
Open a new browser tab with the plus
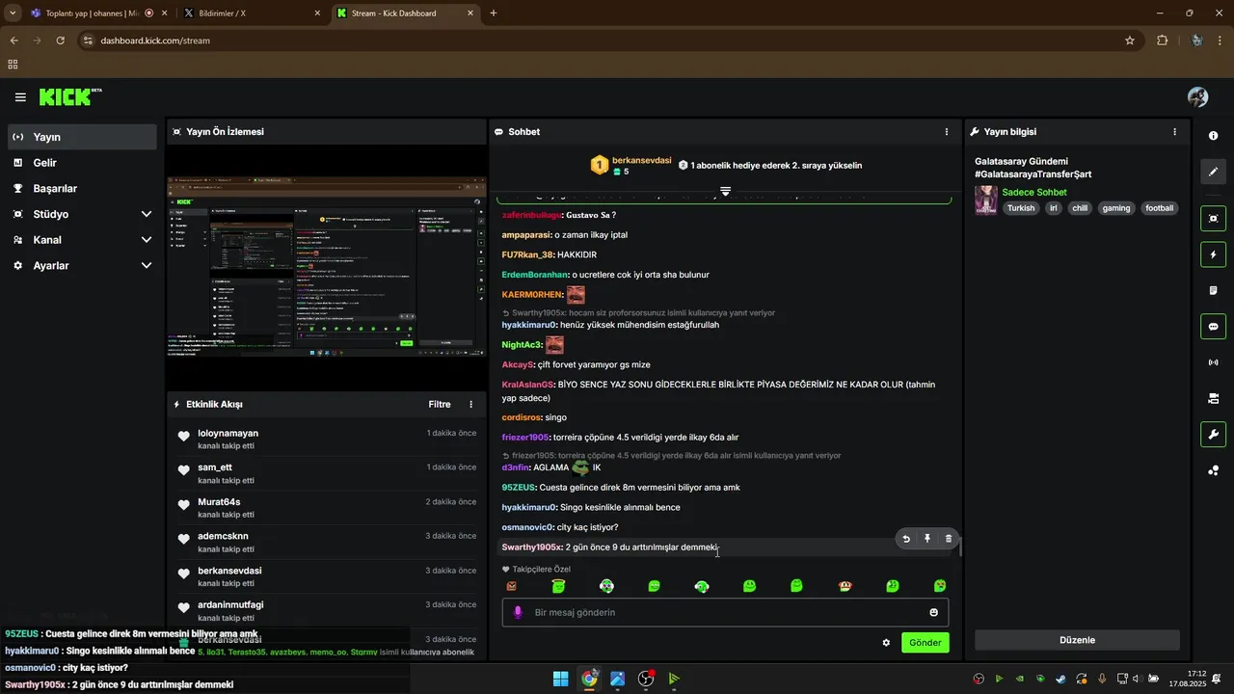pyautogui.click(x=494, y=13)
